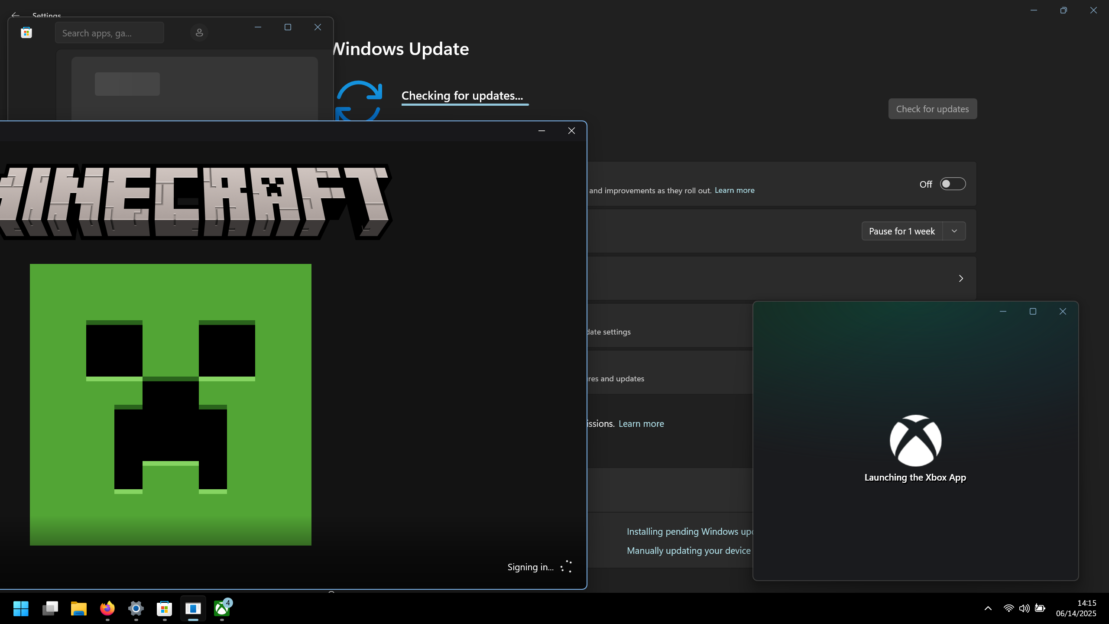Maximize the Xbox App window
Image resolution: width=1109 pixels, height=624 pixels.
coord(1033,312)
